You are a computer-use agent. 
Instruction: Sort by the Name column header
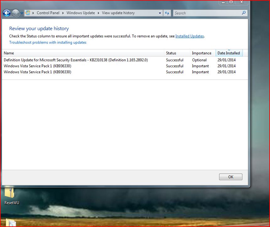coord(83,53)
